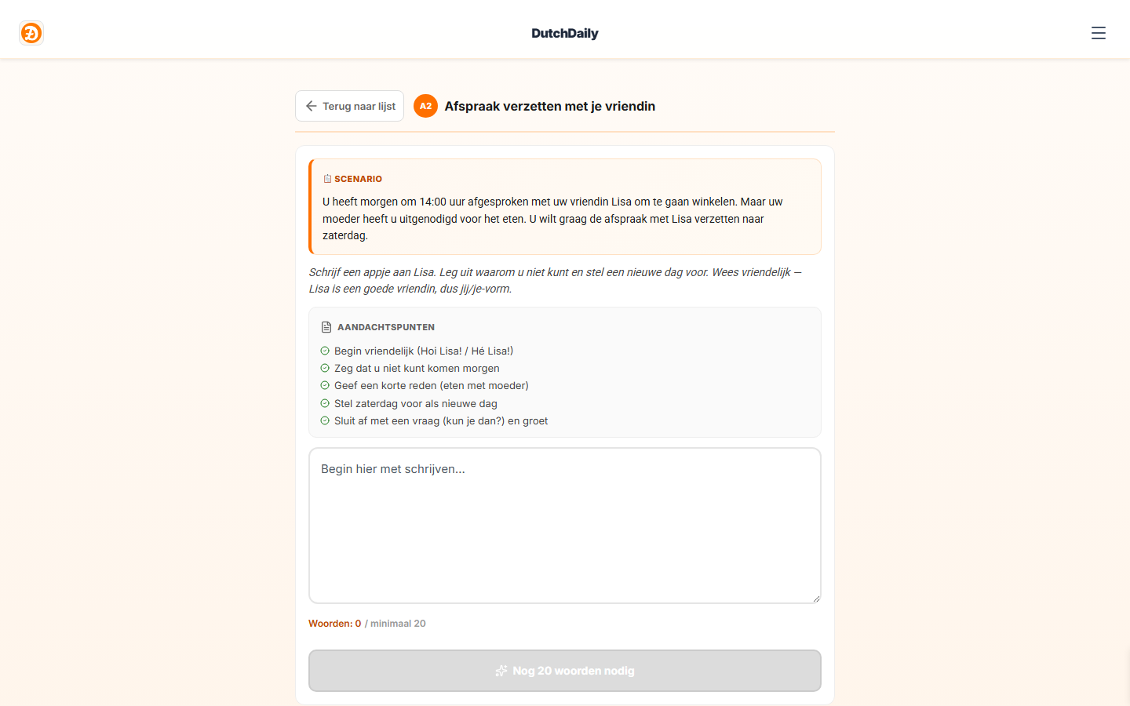Click the scenario description text box
Image resolution: width=1130 pixels, height=706 pixels.
(x=565, y=207)
